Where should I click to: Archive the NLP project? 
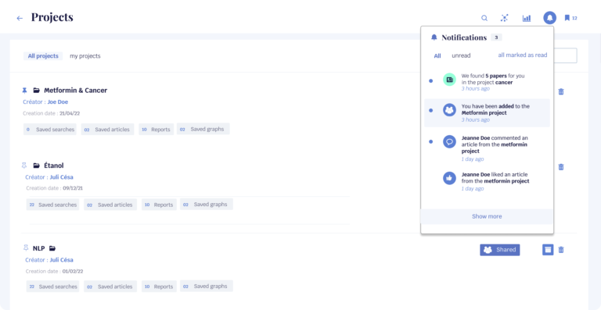pyautogui.click(x=548, y=250)
